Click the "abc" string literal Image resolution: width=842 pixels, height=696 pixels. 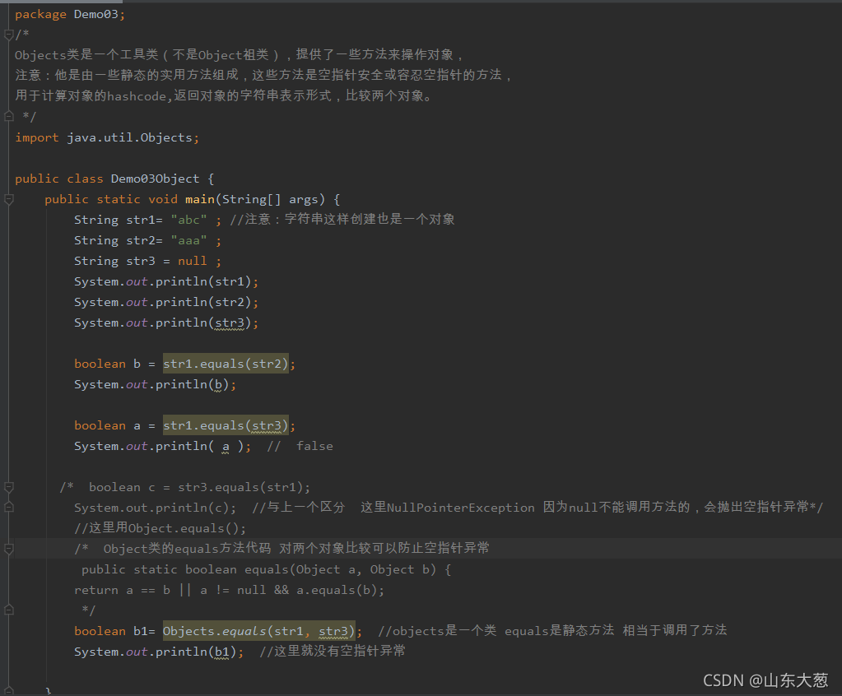(x=188, y=219)
